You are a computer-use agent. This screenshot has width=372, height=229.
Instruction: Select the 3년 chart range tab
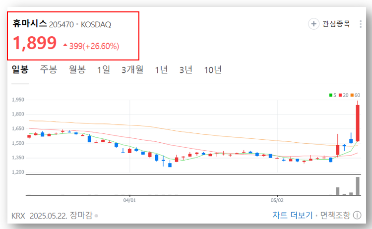tap(186, 70)
